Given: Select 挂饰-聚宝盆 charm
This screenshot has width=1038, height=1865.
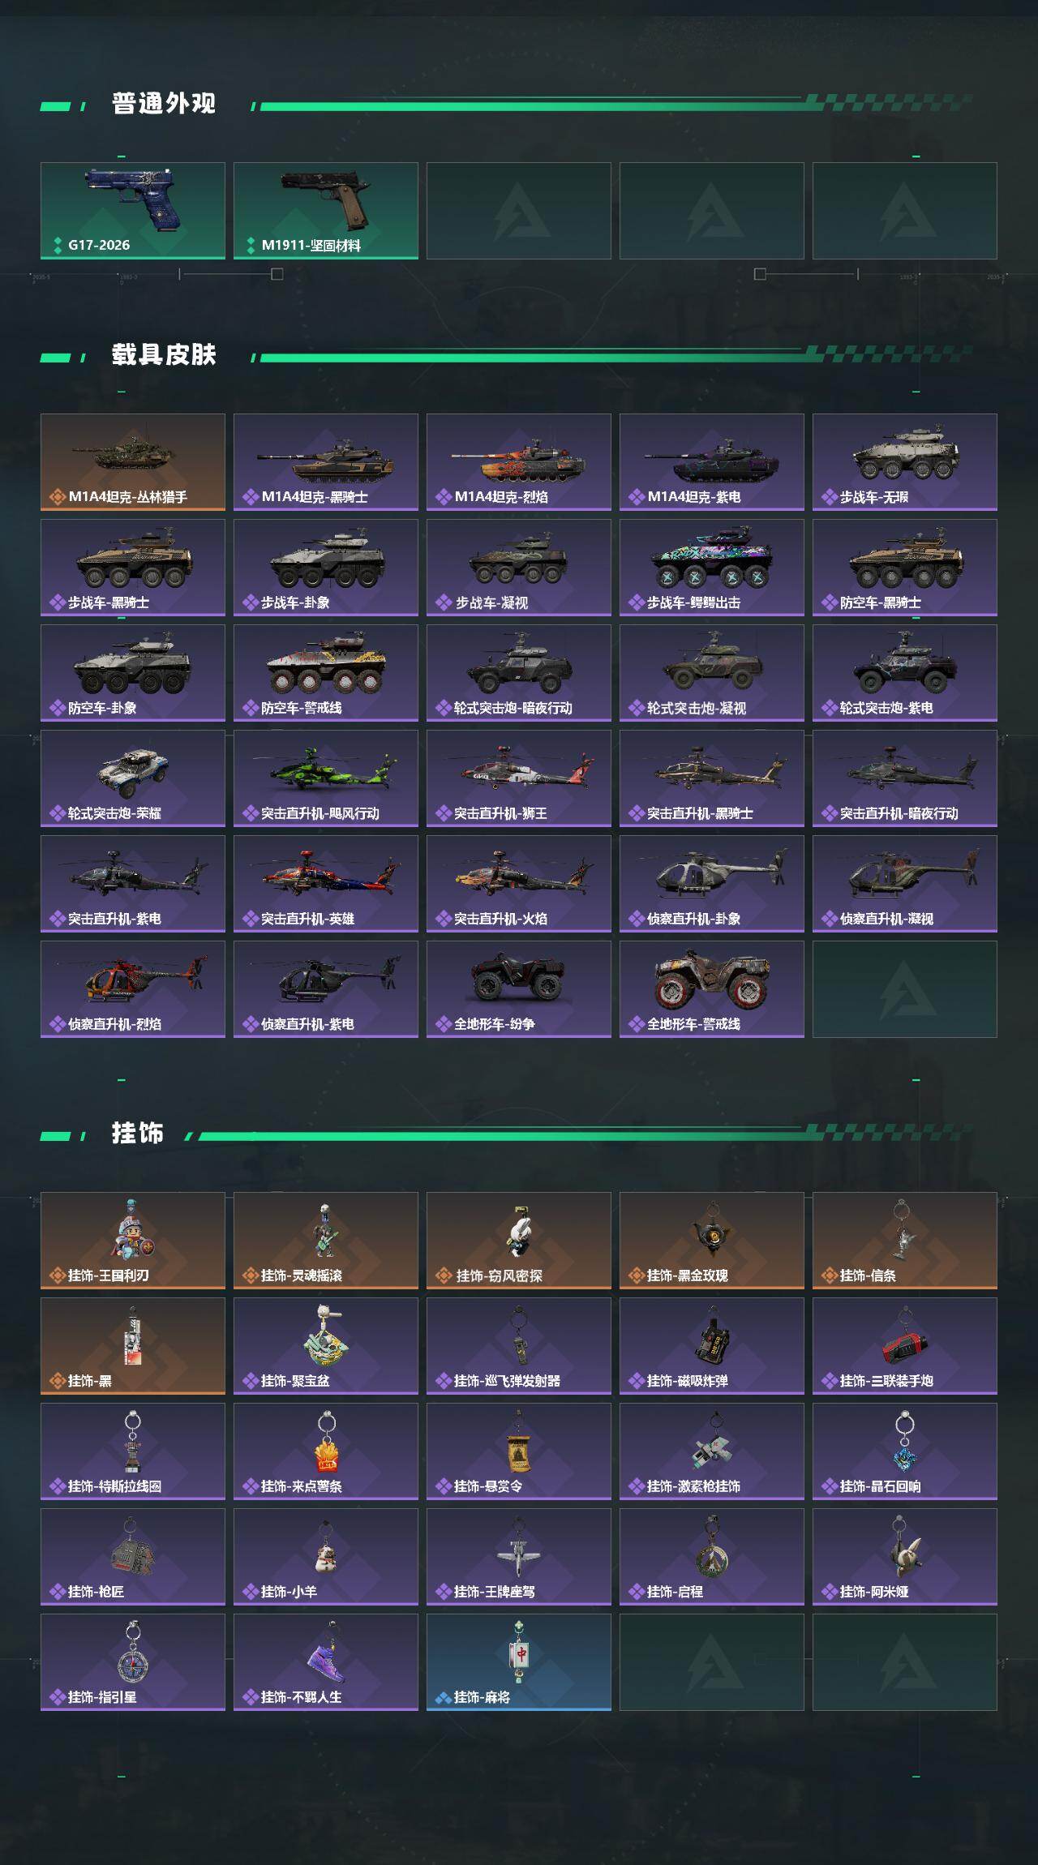Looking at the screenshot, I should pyautogui.click(x=326, y=1346).
